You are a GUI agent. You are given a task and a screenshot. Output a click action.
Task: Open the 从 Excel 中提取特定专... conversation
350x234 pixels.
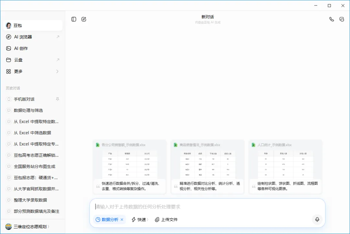(x=33, y=144)
